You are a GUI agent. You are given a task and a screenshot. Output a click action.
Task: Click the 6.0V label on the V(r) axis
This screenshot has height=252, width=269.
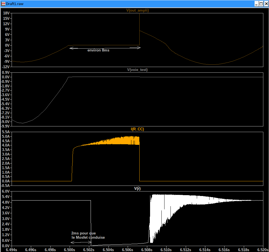pyautogui.click(x=6, y=191)
